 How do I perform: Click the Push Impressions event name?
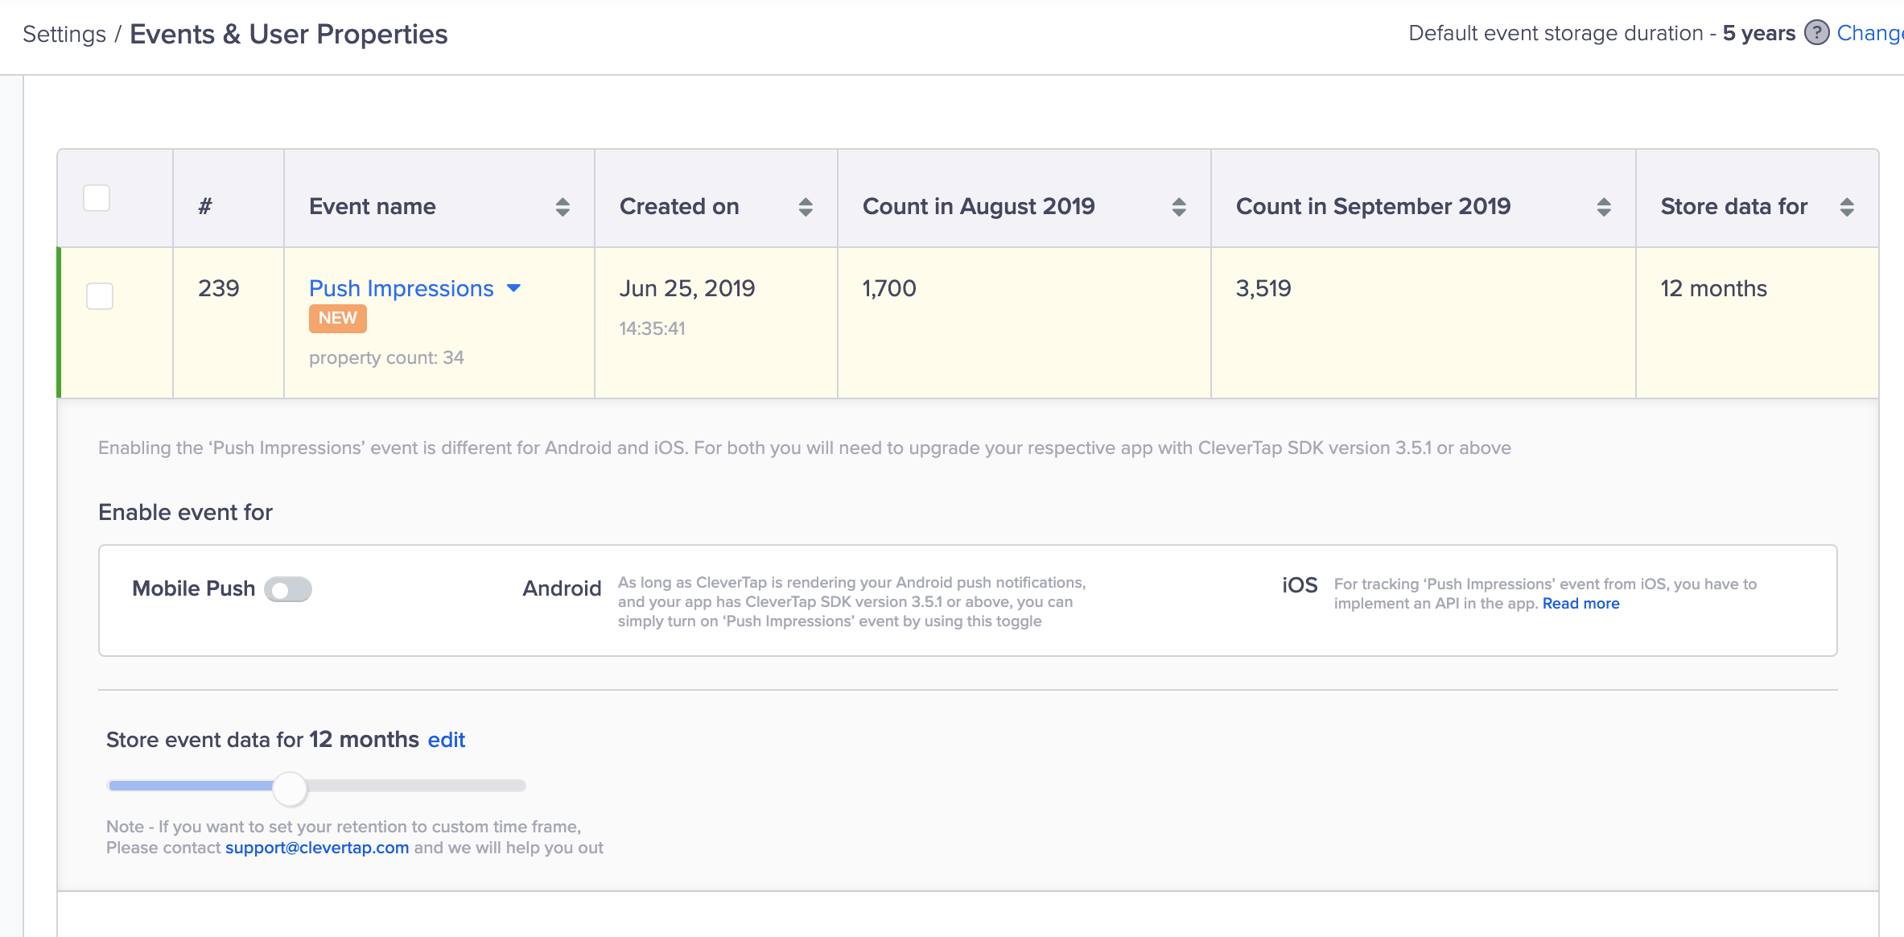[401, 288]
